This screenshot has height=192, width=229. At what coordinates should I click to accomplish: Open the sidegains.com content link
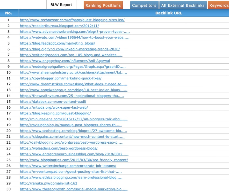72,137
